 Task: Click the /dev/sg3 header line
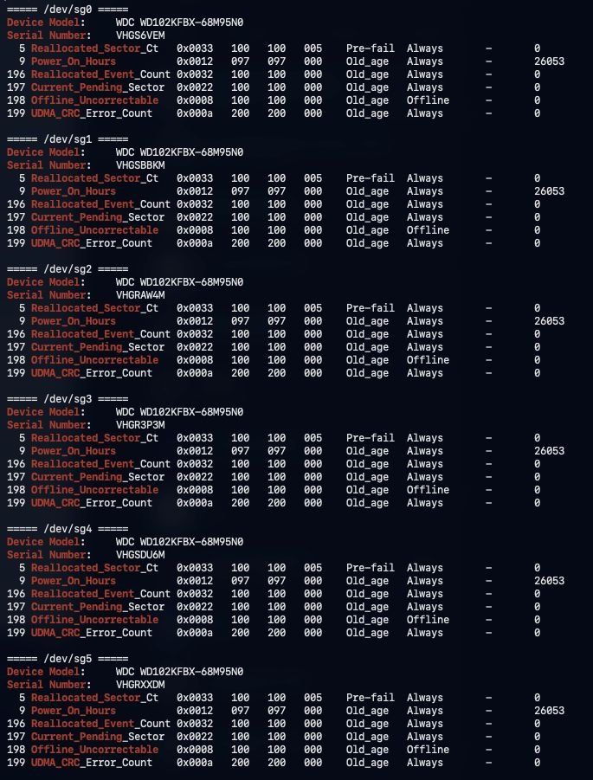(x=68, y=399)
